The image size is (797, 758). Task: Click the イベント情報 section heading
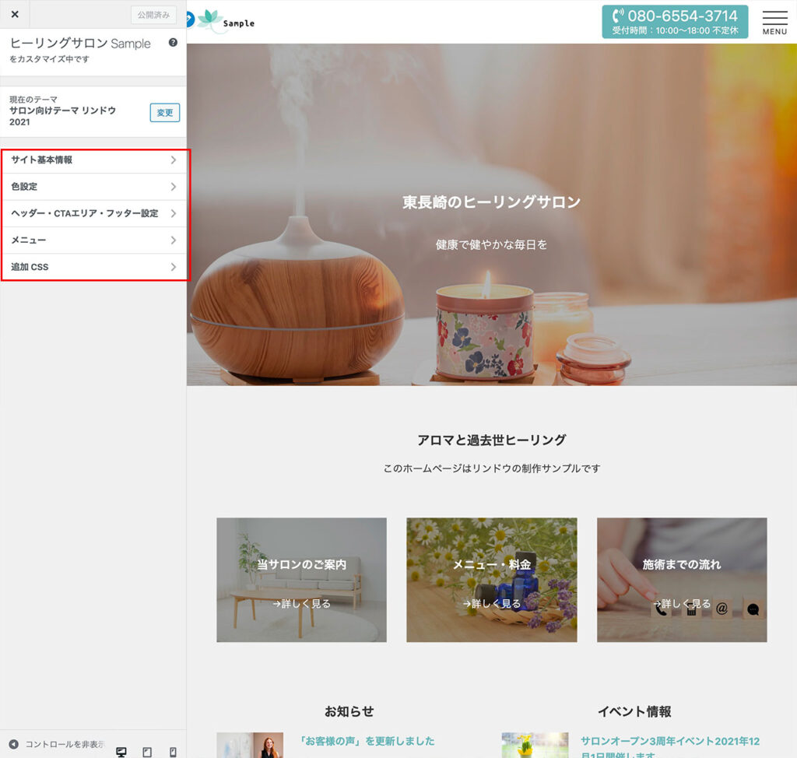[x=634, y=711]
